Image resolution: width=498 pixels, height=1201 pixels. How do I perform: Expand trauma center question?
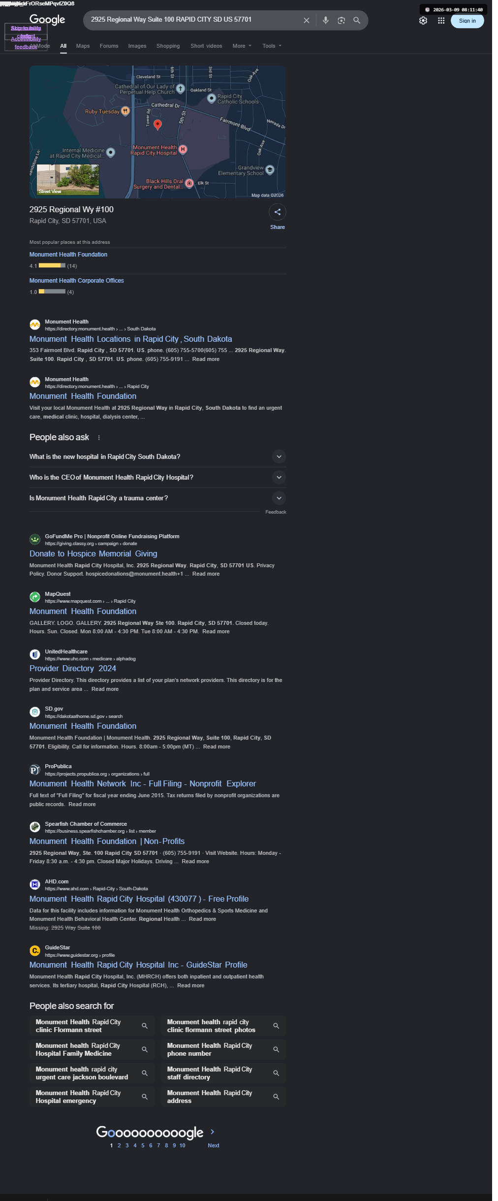[x=279, y=498]
